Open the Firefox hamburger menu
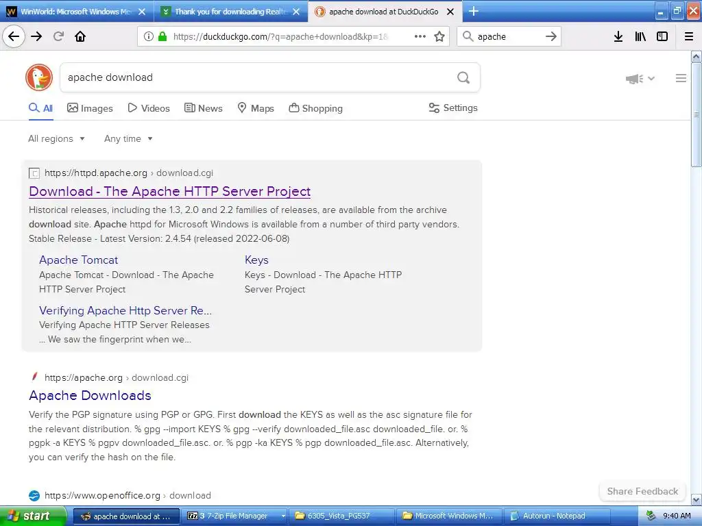702x526 pixels. pos(689,36)
